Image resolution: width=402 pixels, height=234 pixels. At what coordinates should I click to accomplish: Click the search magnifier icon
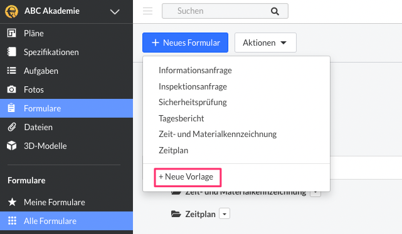point(275,11)
